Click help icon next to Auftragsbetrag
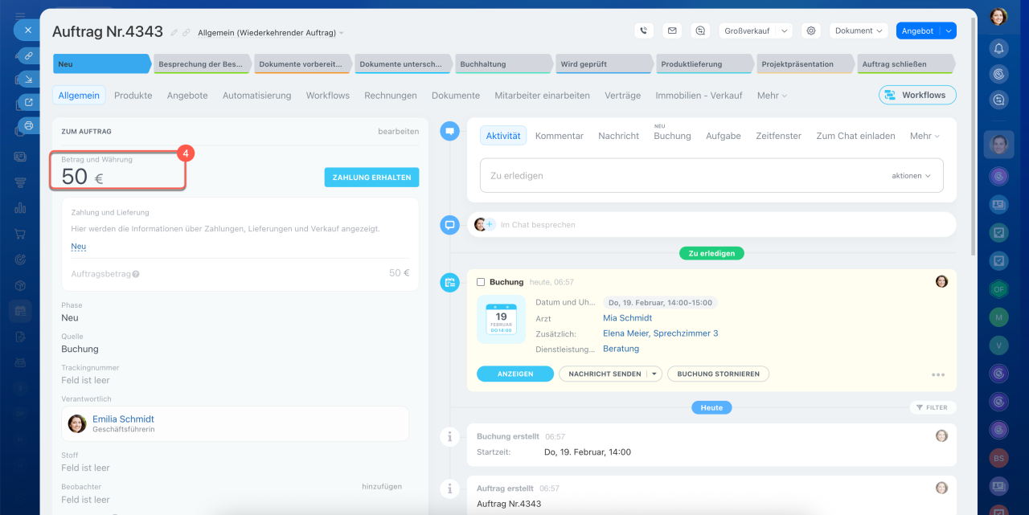This screenshot has width=1029, height=515. [x=136, y=274]
